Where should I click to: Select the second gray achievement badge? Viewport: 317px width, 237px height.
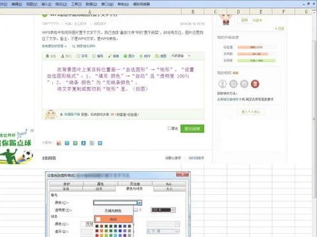(233, 84)
